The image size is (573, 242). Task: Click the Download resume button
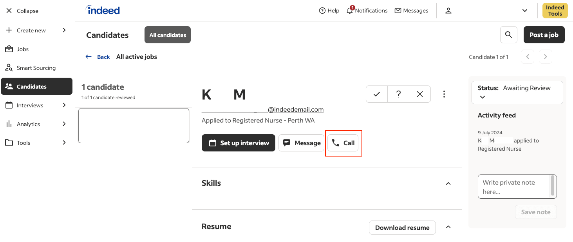(402, 228)
